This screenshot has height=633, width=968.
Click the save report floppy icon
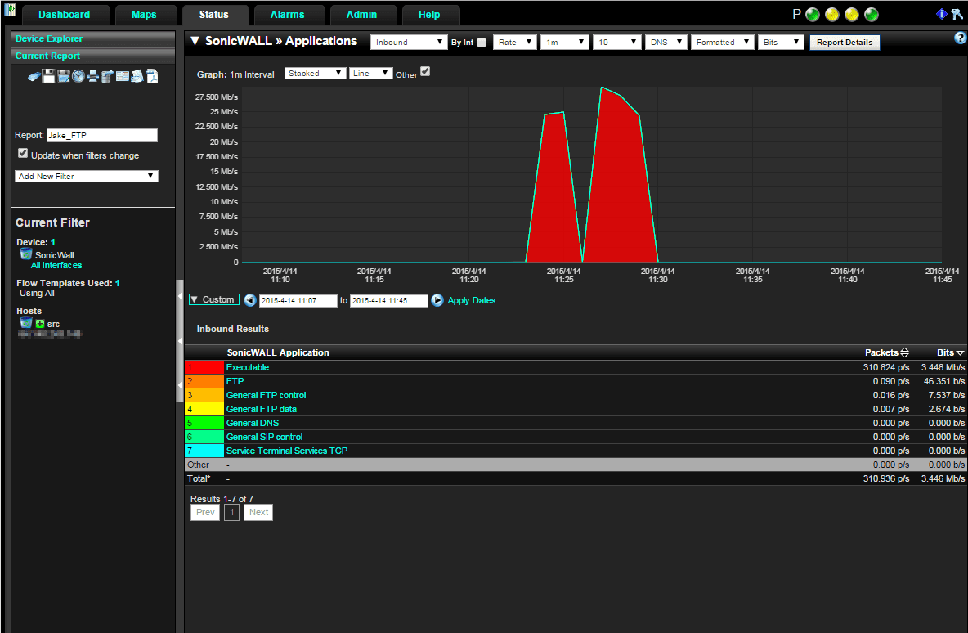49,76
